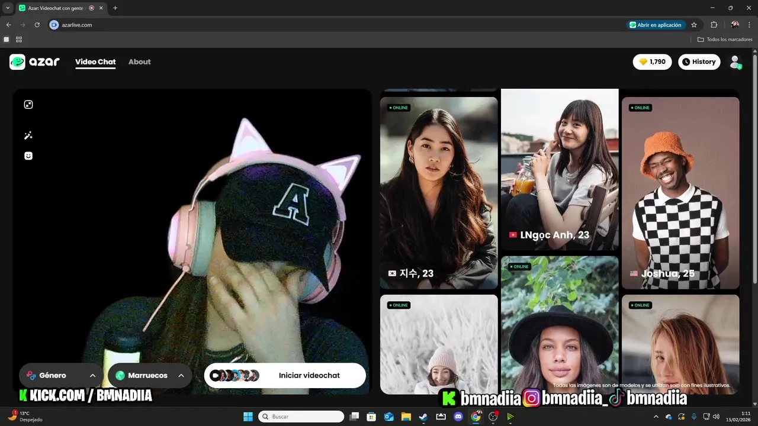Expand the Género filter dropdown
The height and width of the screenshot is (426, 758).
tap(61, 375)
